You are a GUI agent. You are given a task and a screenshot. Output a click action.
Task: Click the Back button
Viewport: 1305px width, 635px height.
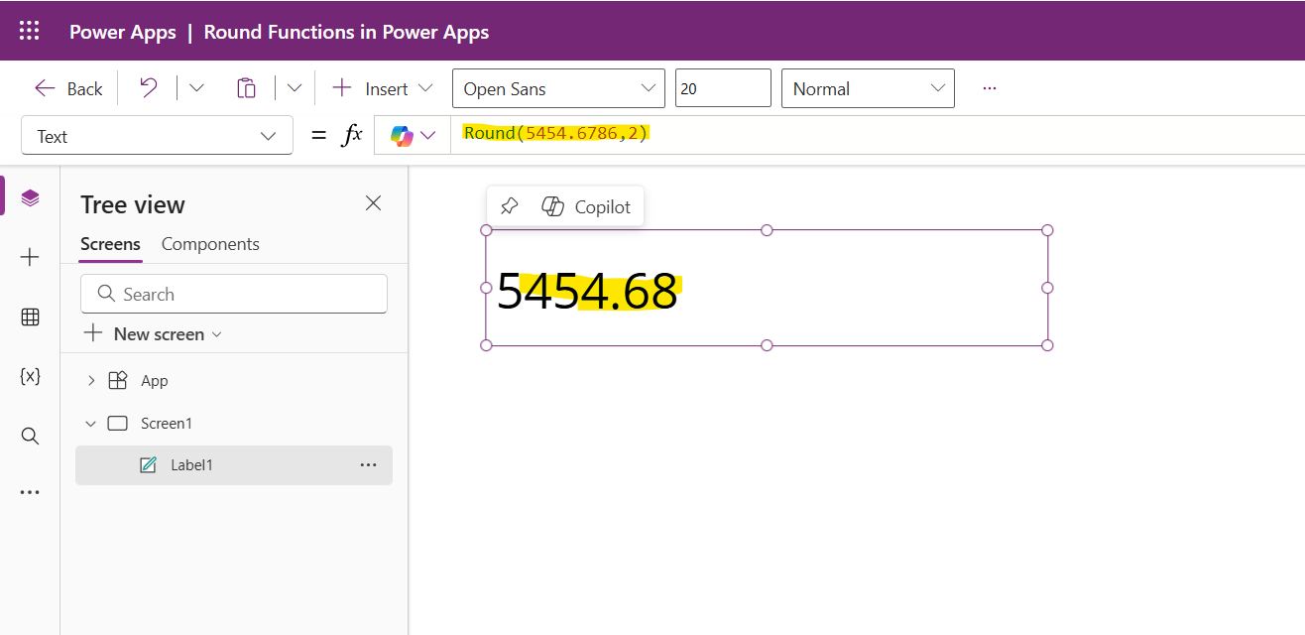tap(66, 88)
